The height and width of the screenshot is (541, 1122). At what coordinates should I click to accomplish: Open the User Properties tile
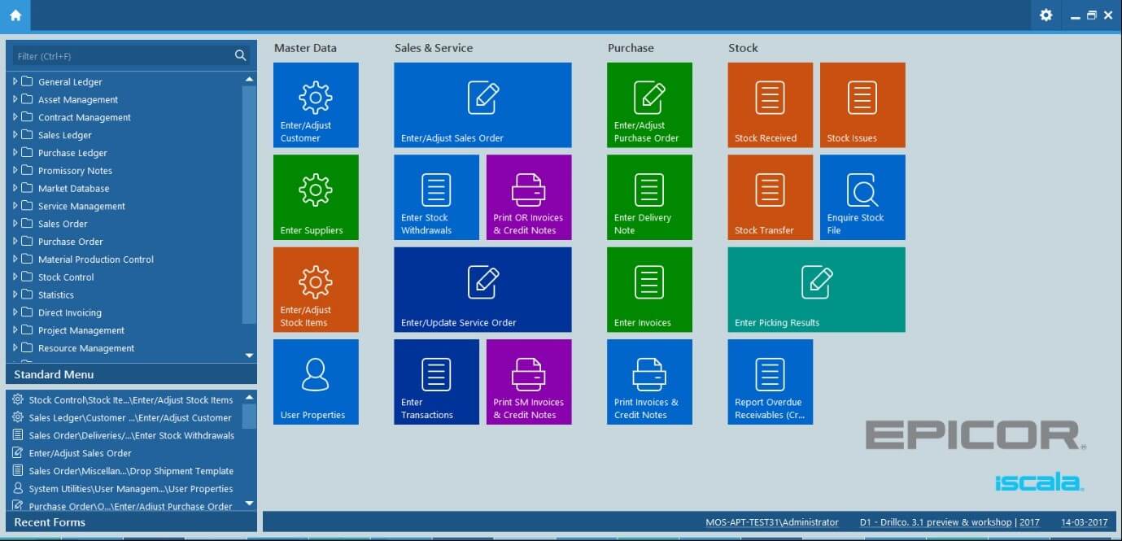click(x=316, y=382)
